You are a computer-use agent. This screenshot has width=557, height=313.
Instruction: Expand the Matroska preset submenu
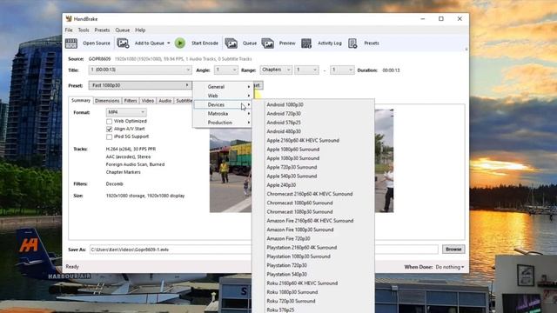tap(223, 114)
